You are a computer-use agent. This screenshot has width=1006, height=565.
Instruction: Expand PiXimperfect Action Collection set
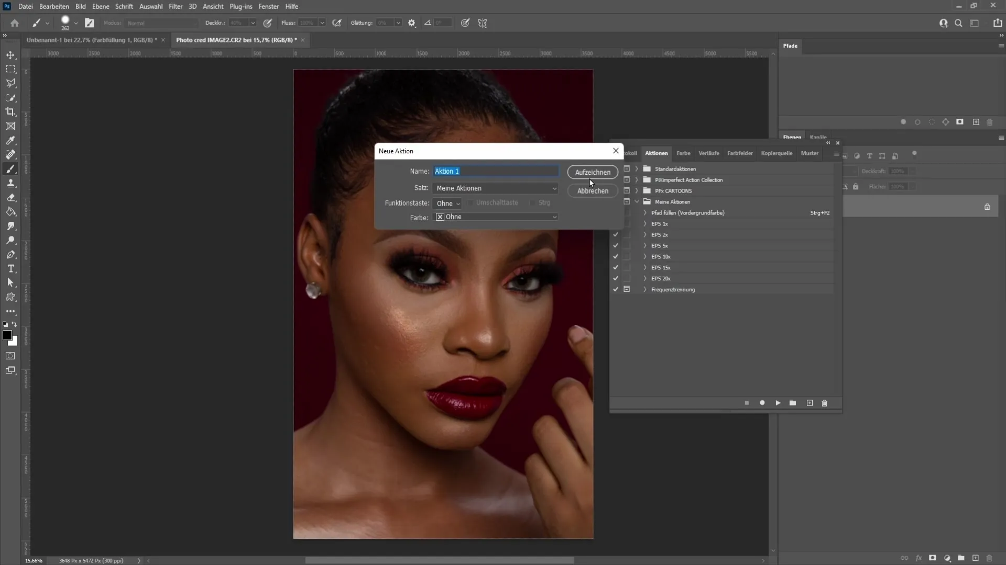click(x=637, y=180)
